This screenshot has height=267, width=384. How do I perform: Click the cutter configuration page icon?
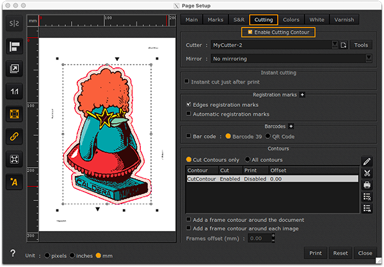point(343,45)
